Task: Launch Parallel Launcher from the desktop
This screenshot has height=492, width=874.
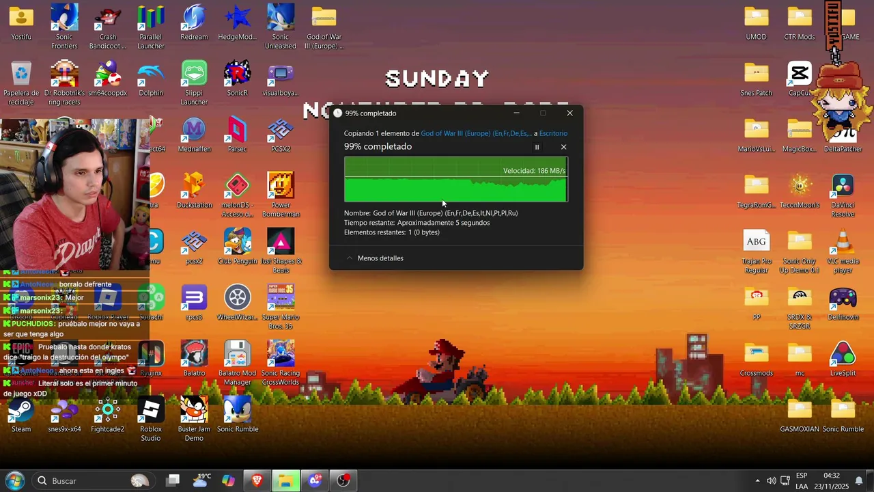Action: (x=151, y=27)
